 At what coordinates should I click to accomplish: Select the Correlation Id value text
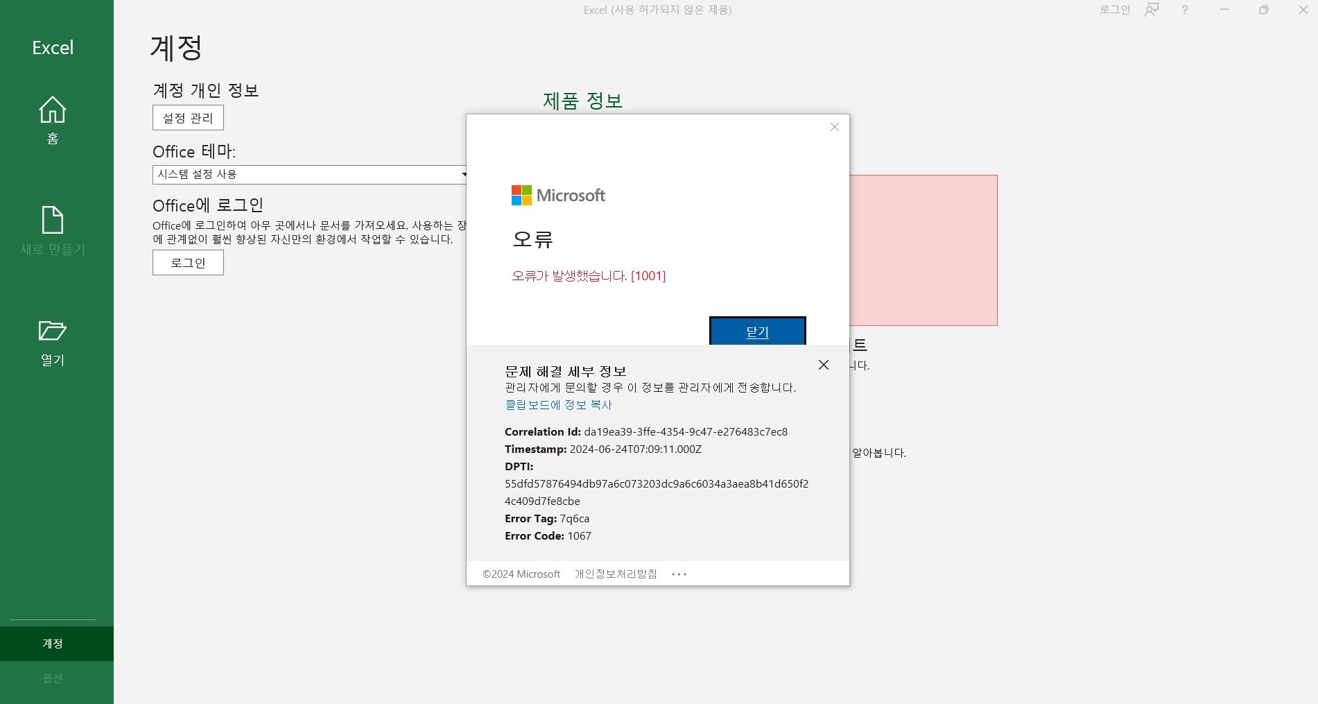[686, 432]
